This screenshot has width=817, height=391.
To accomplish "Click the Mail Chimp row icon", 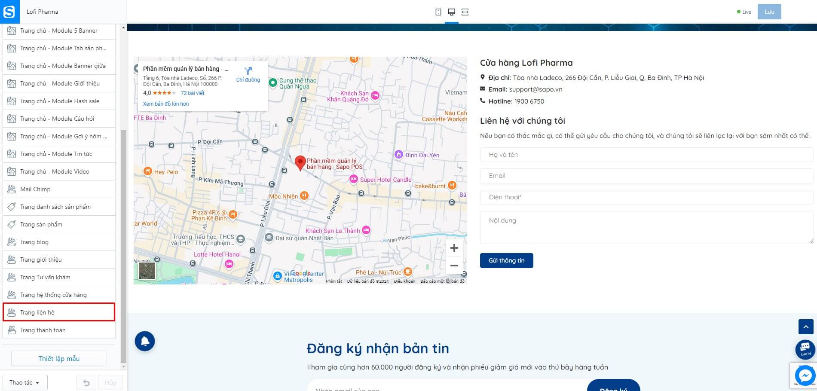I will click(x=12, y=189).
